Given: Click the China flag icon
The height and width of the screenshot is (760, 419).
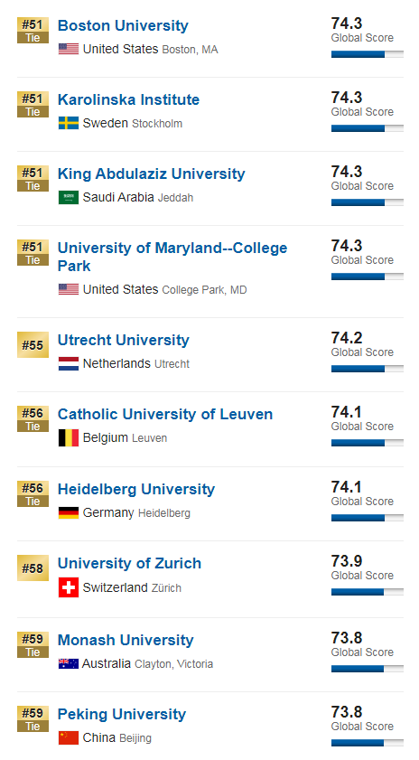Looking at the screenshot, I should [69, 737].
